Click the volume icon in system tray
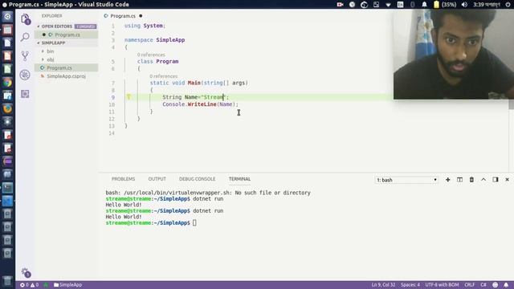The image size is (514, 289). 464,5
